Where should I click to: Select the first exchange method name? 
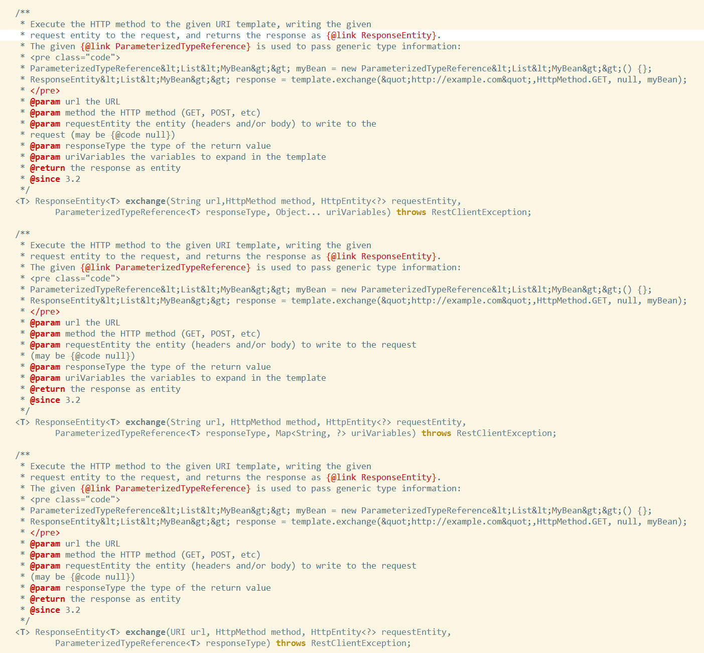click(x=146, y=200)
